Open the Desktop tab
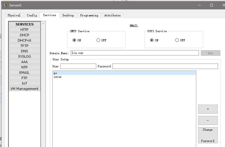This screenshot has width=225, height=147. pos(68,15)
